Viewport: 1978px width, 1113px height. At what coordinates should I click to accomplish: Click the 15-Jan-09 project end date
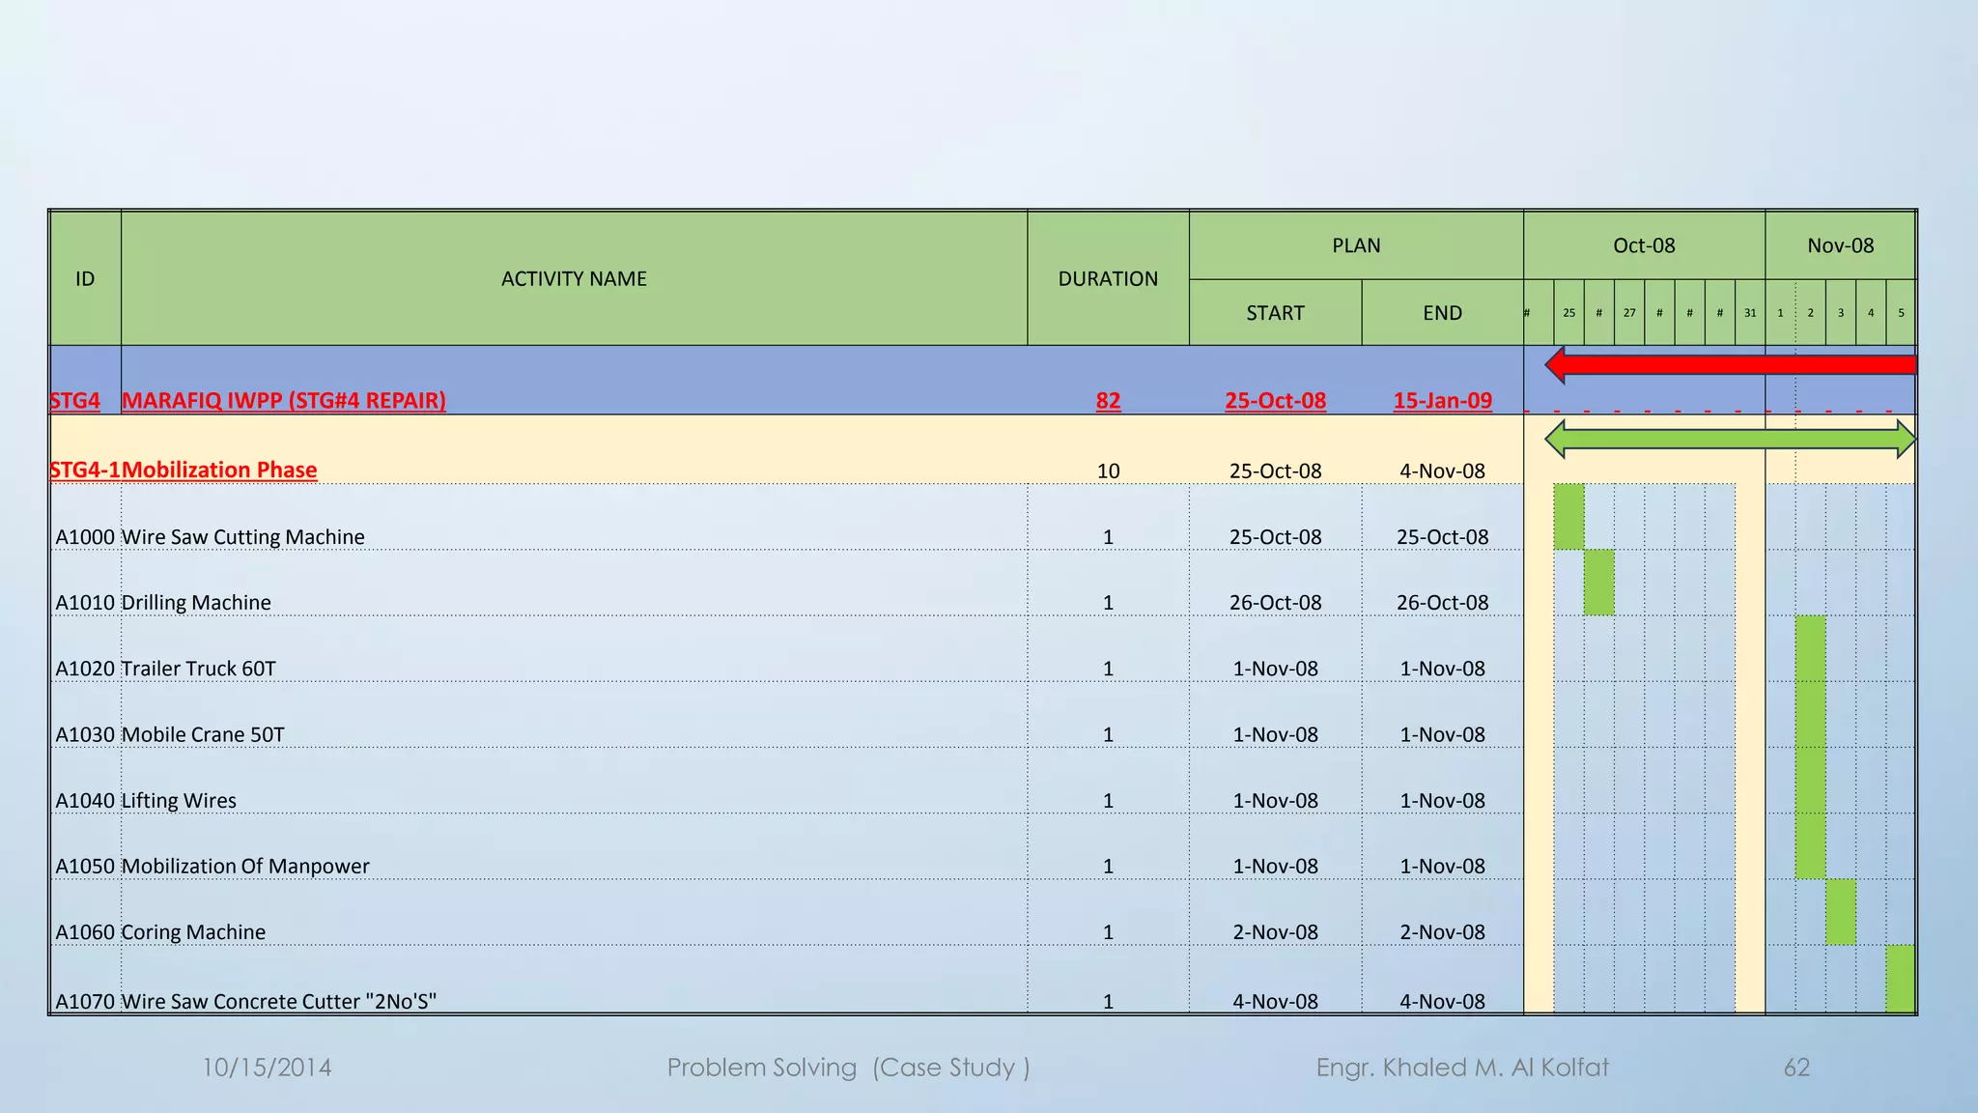tap(1442, 400)
